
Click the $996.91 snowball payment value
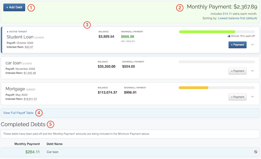tap(130, 93)
